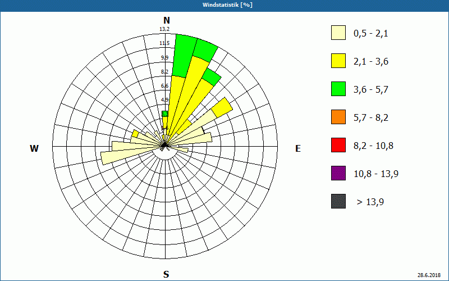Click the legend label '3,6 - 5,7'
The image size is (449, 281).
[371, 90]
